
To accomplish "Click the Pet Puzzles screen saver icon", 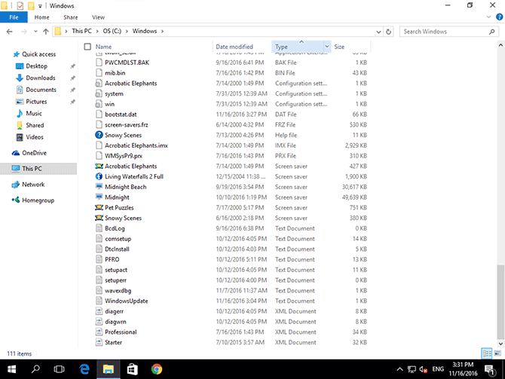I will click(x=99, y=207).
